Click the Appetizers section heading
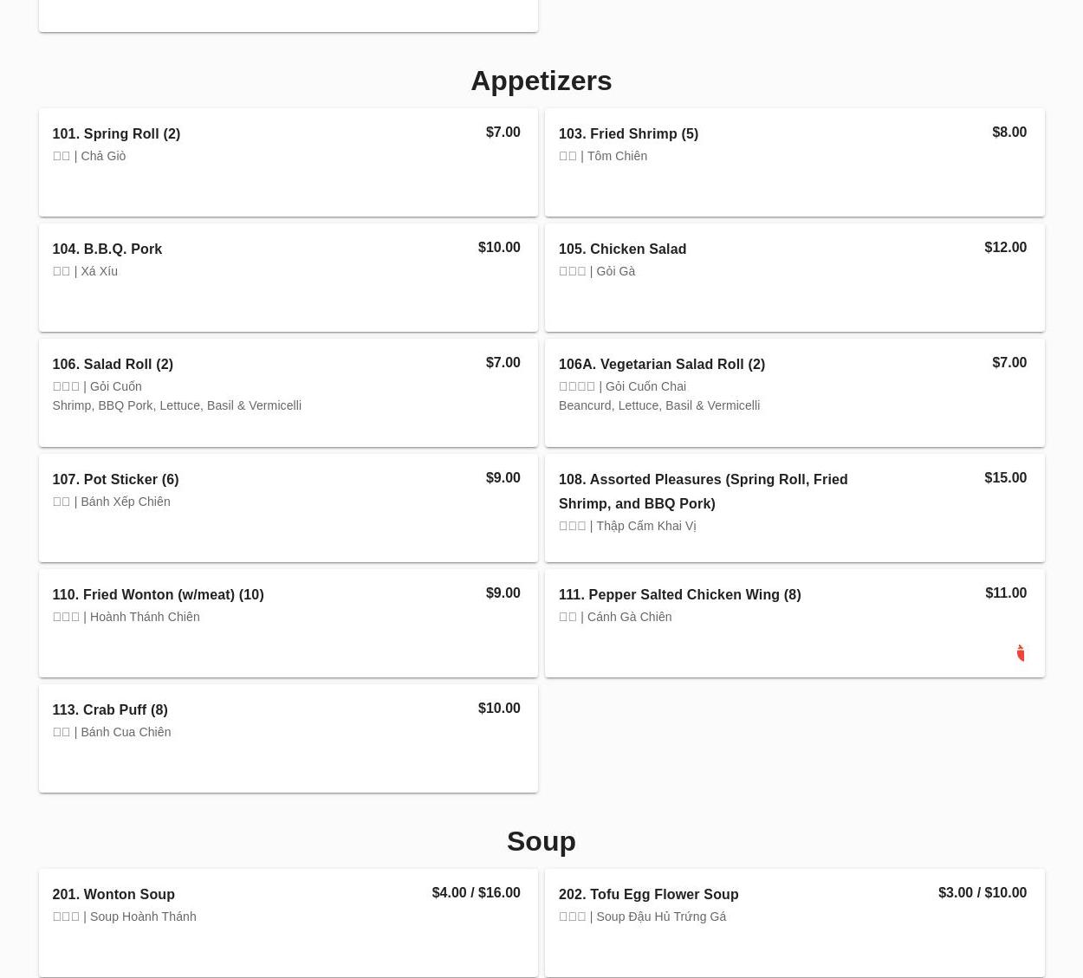The height and width of the screenshot is (978, 1083). [x=541, y=81]
